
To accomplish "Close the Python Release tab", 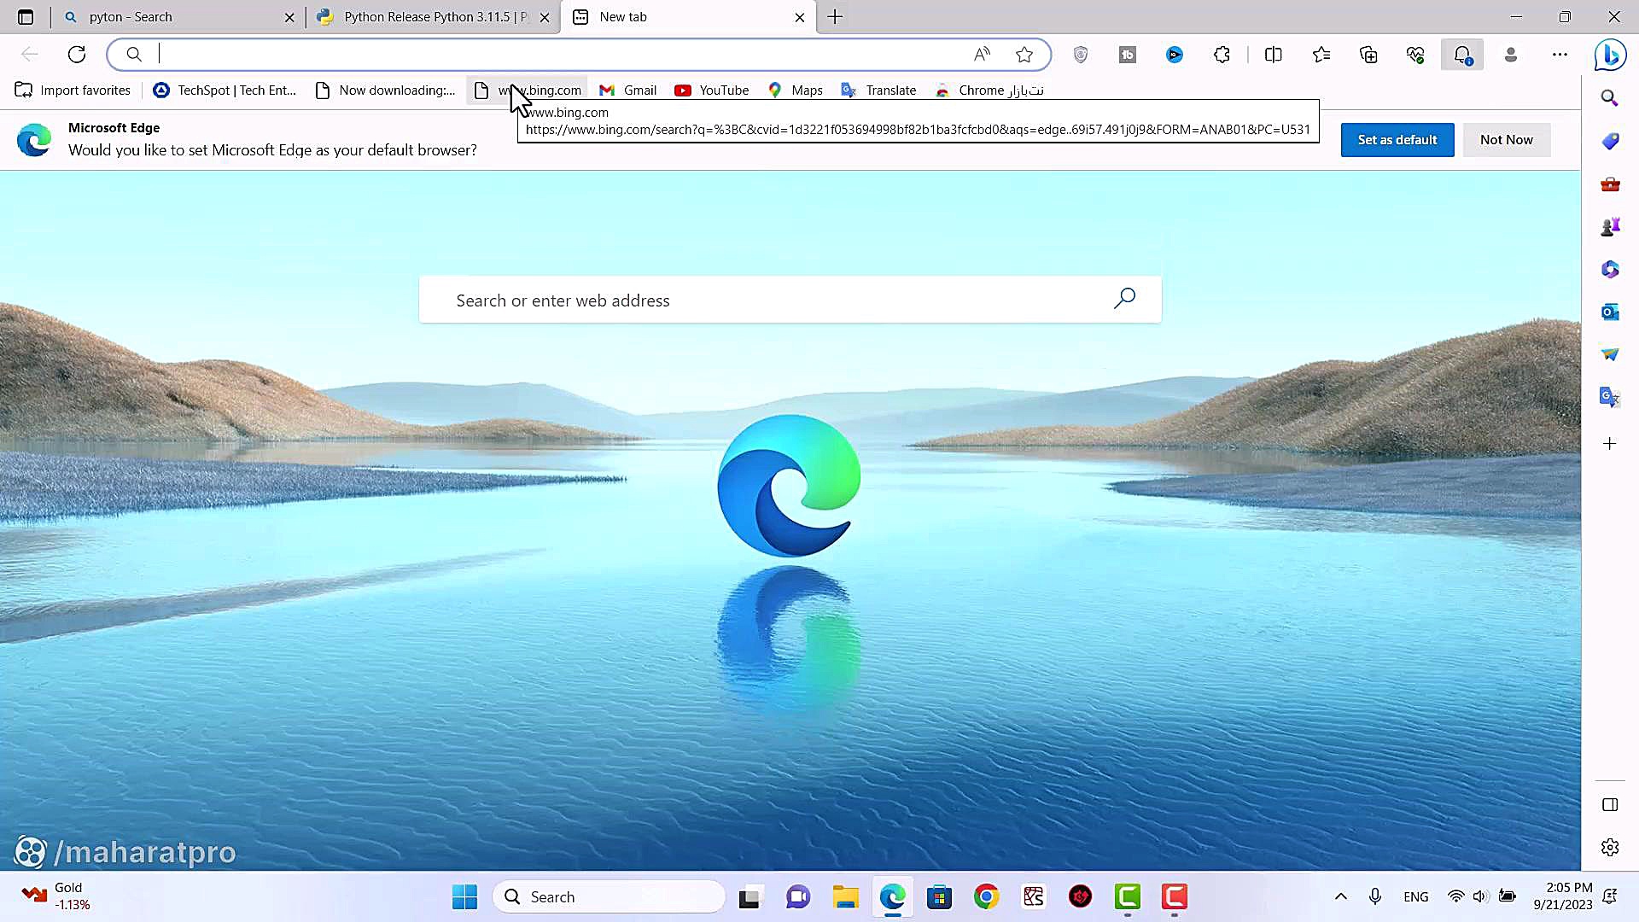I will coord(545,17).
